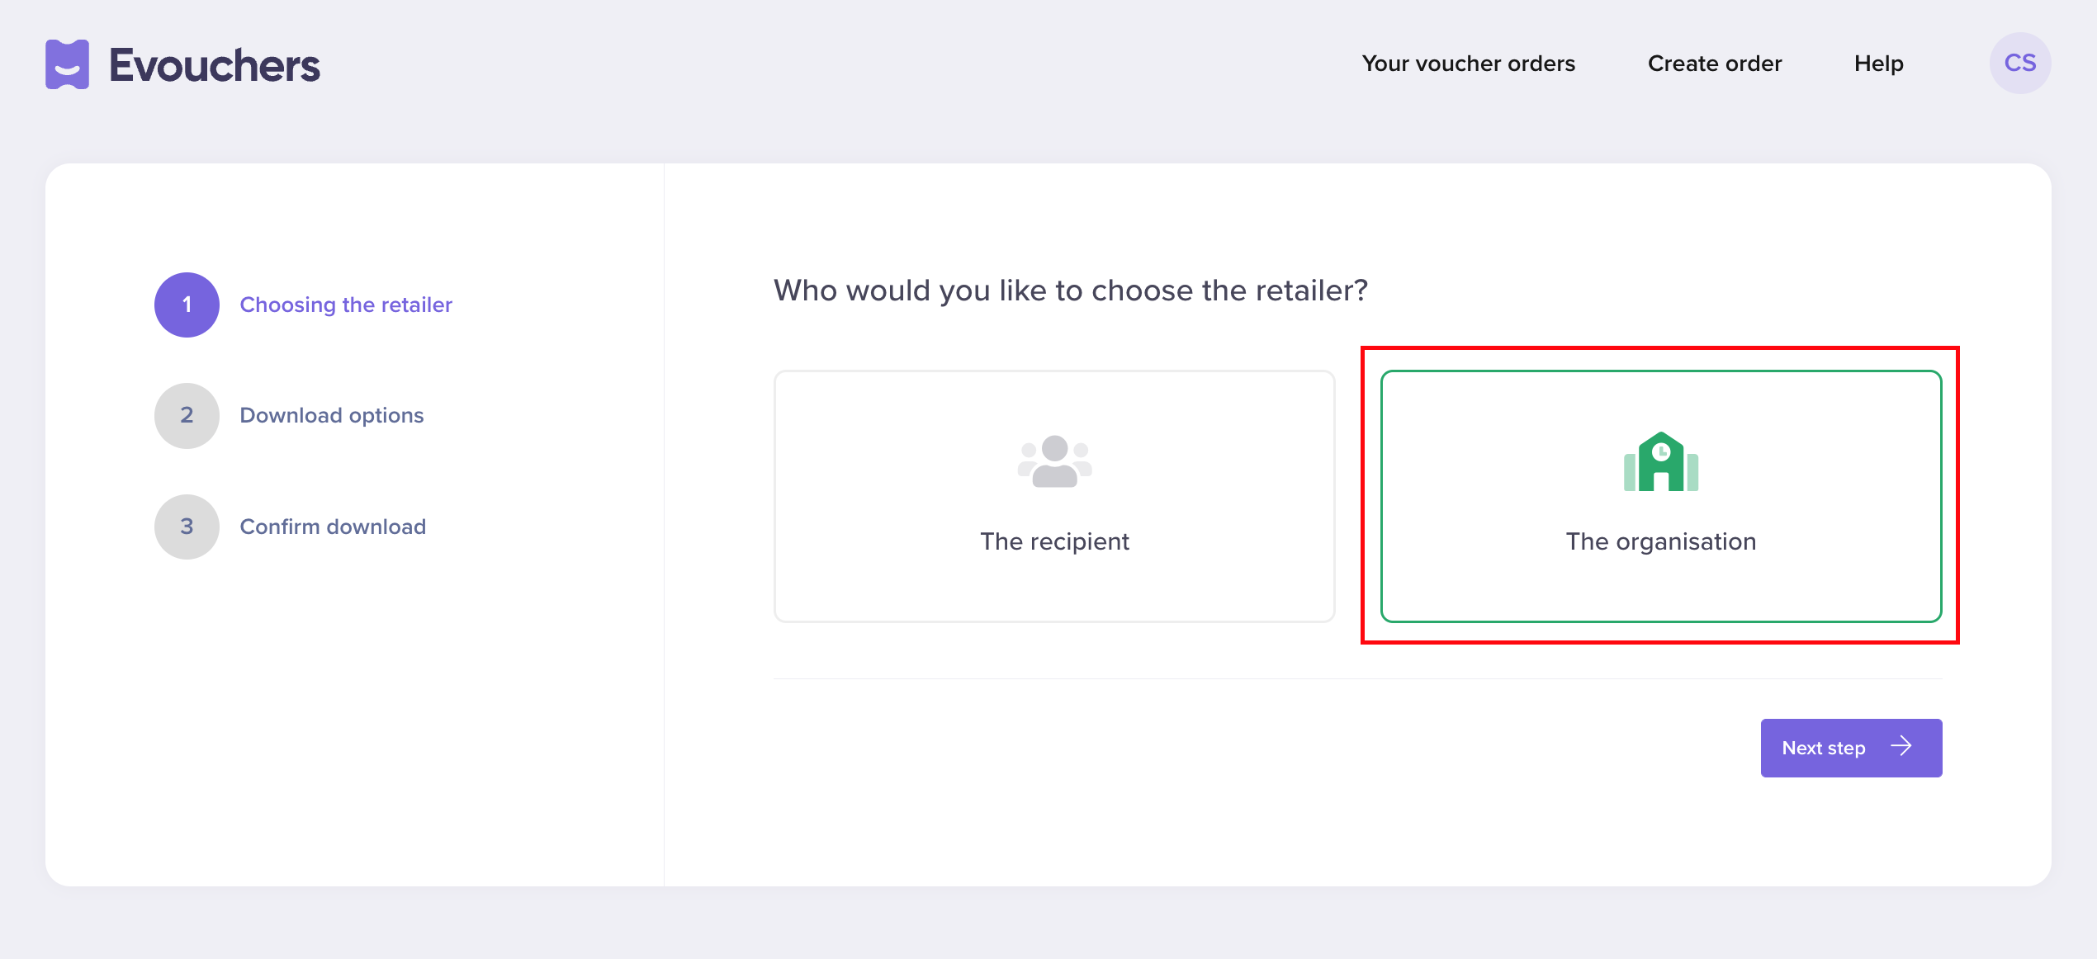
Task: Click the recipient people group icon
Action: (x=1054, y=461)
